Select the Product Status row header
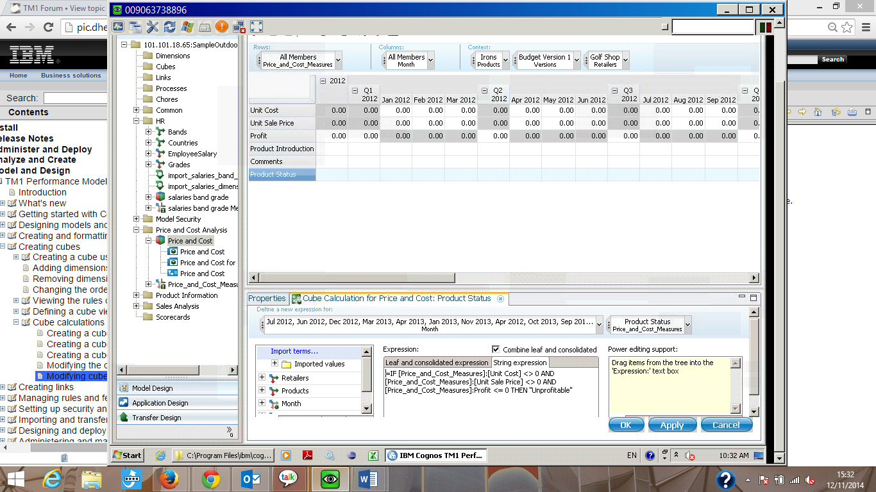Screen dimensions: 876x492 (x=282, y=174)
